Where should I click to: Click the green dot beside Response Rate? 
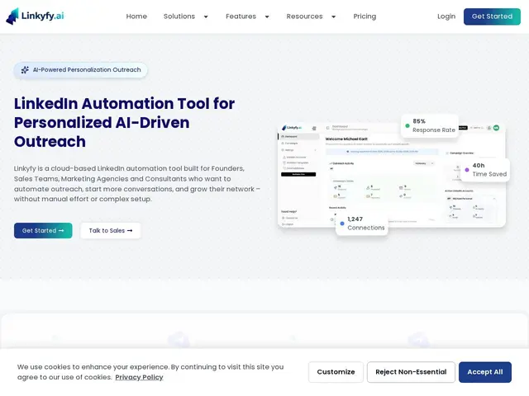pyautogui.click(x=407, y=125)
